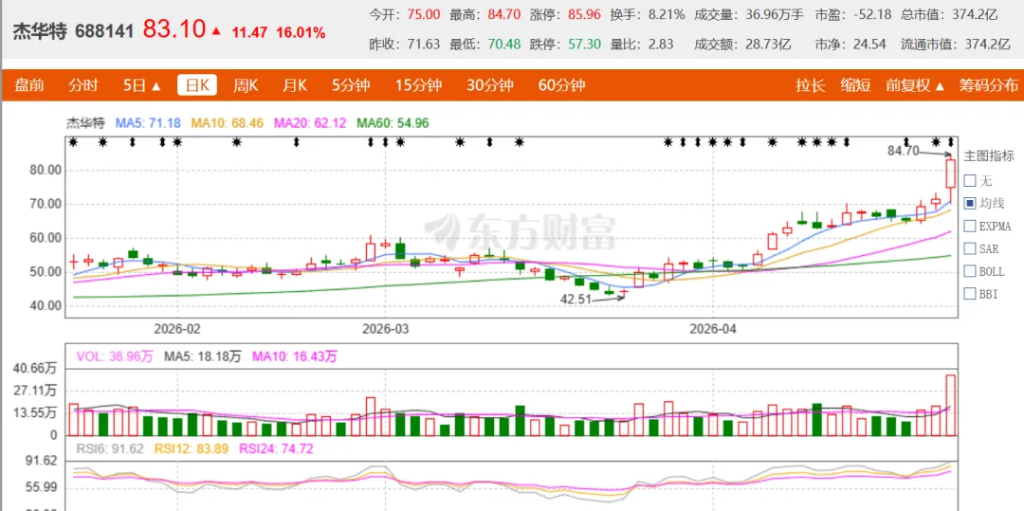Toggle the 均线 moving average checkbox
1024x511 pixels.
coord(970,203)
